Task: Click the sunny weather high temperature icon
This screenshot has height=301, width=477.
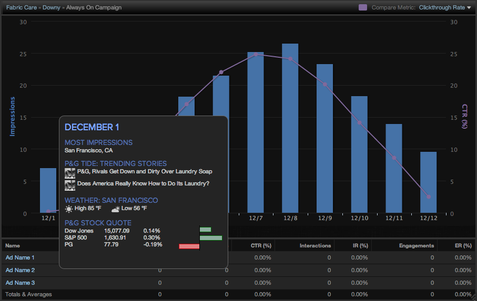Action: pyautogui.click(x=69, y=209)
